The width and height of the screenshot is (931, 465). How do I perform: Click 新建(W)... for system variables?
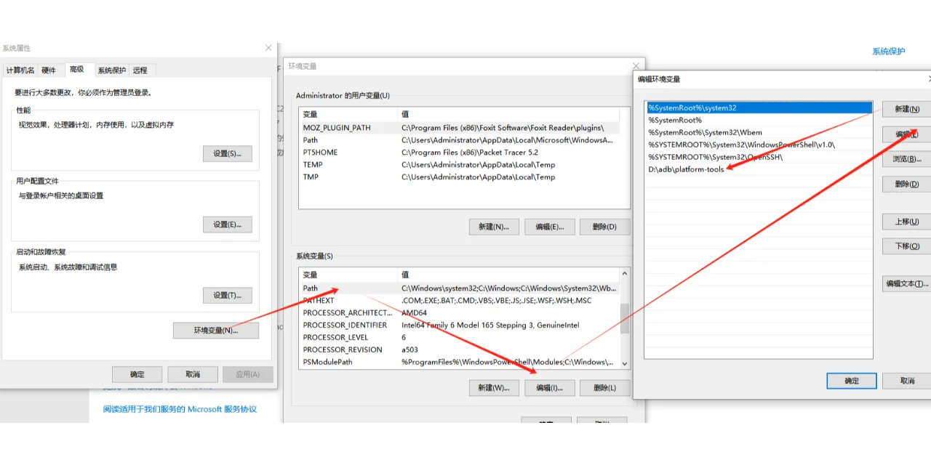coord(494,388)
